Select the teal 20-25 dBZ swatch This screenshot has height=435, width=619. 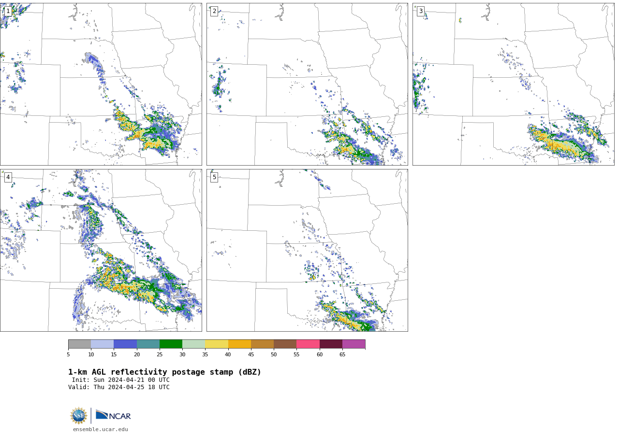[148, 344]
